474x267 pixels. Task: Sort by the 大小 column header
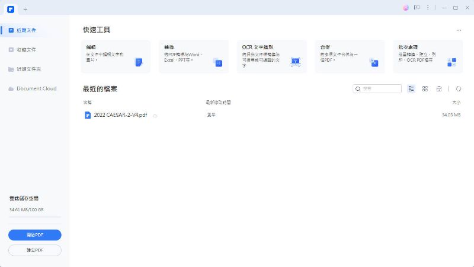456,103
